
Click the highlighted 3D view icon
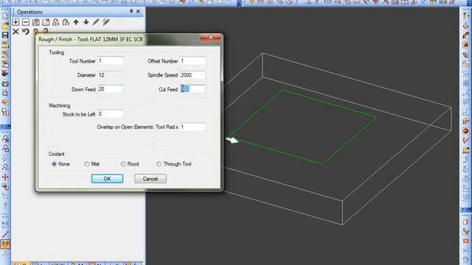5,244
